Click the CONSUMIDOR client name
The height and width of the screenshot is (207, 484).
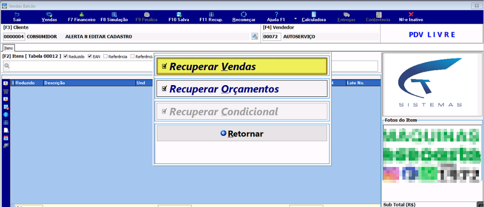tap(42, 37)
